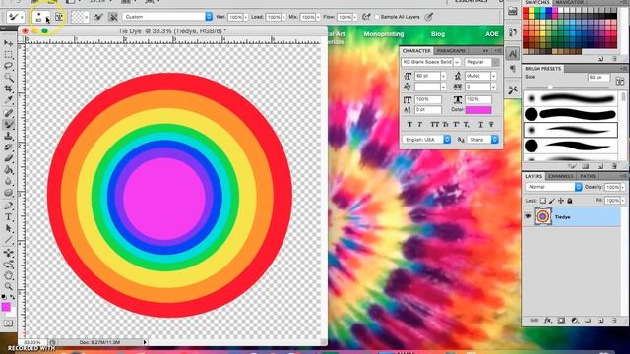Open the Tool Presets dock icon

coord(513,89)
